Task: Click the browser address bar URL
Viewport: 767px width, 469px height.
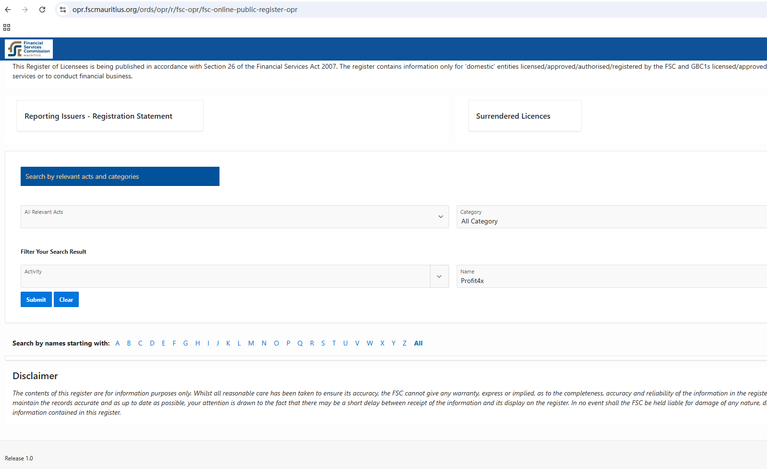Action: (185, 10)
